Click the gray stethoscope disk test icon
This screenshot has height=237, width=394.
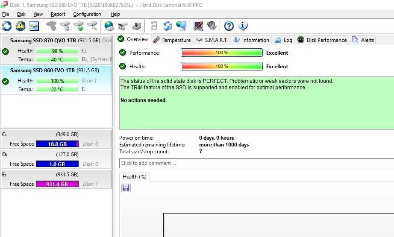click(x=51, y=26)
